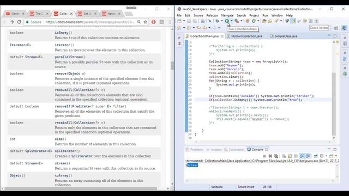
Task: Click the Back to last edit location arrow
Action: 198,28
